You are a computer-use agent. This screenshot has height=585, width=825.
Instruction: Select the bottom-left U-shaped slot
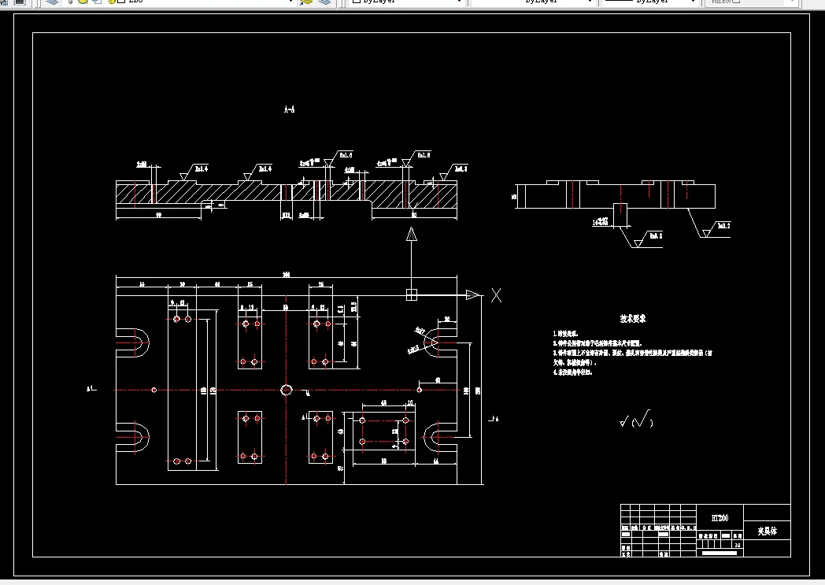(x=132, y=437)
